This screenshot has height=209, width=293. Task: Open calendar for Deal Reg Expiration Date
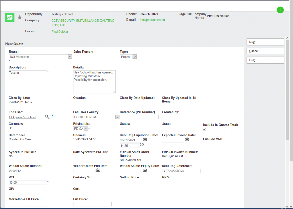coord(145,139)
